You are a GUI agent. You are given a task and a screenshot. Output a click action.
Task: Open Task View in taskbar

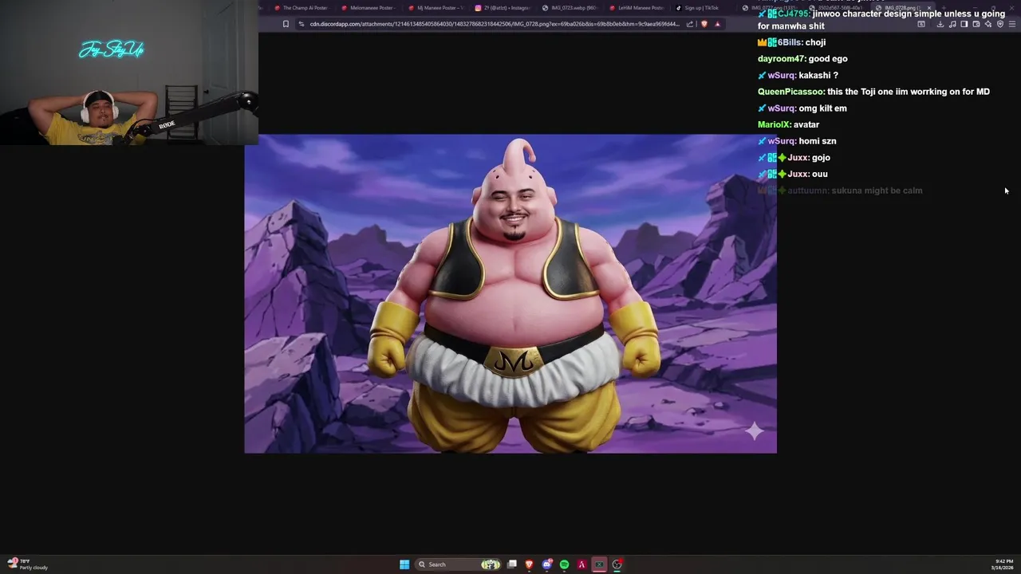[x=512, y=564]
